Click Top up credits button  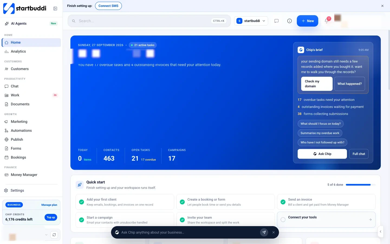click(x=51, y=217)
